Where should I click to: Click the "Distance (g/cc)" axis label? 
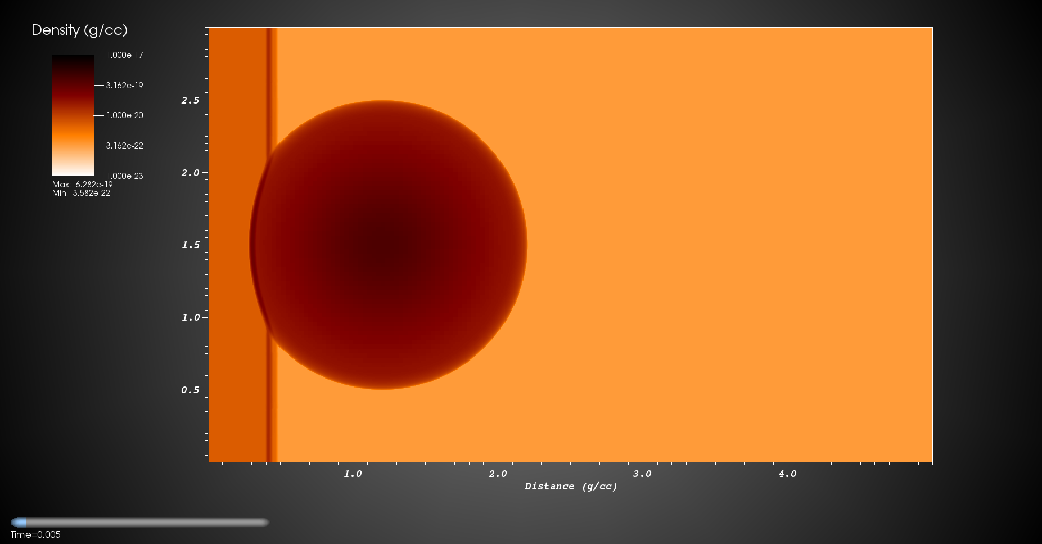(571, 486)
